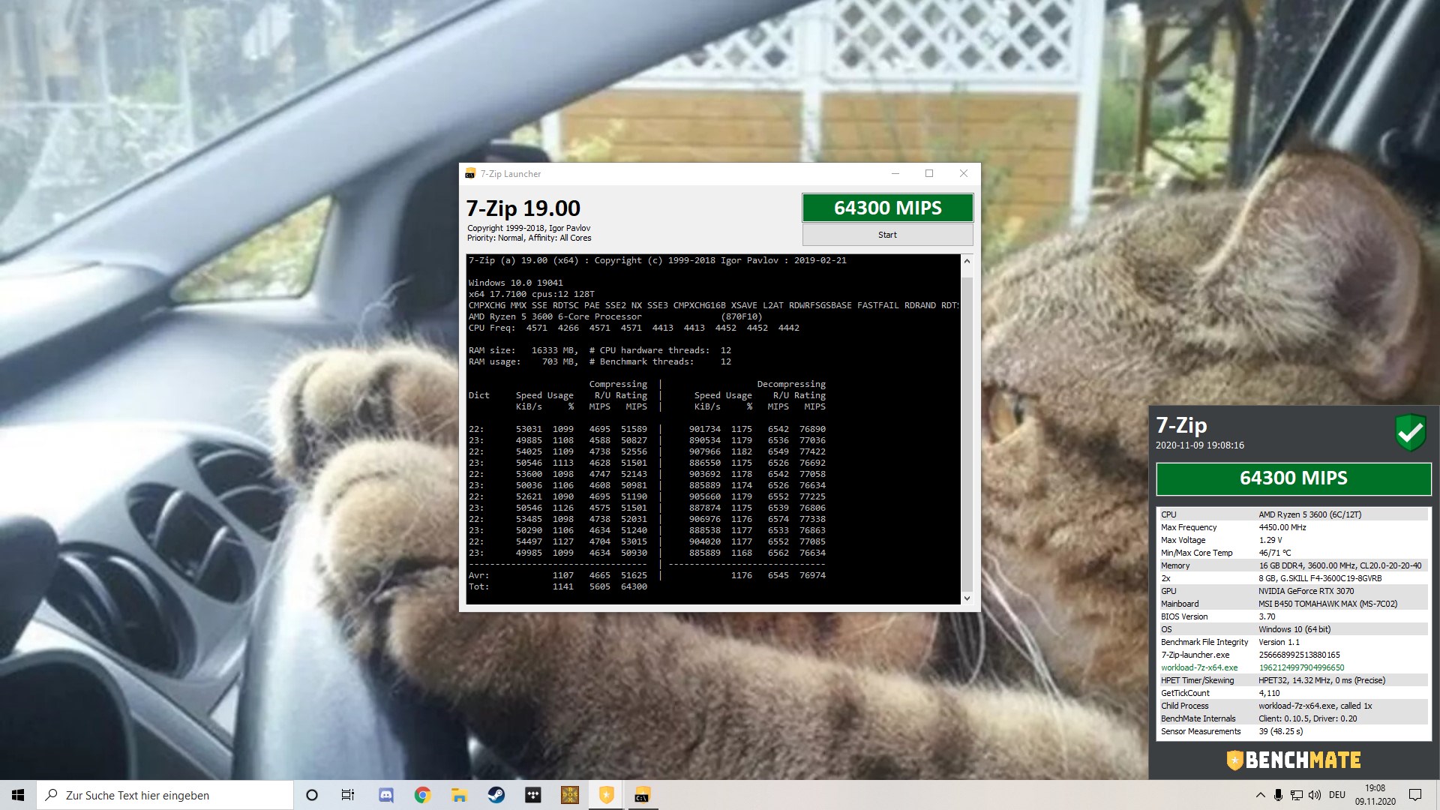The height and width of the screenshot is (810, 1440).
Task: Open the Tidal app from the taskbar
Action: coord(533,795)
